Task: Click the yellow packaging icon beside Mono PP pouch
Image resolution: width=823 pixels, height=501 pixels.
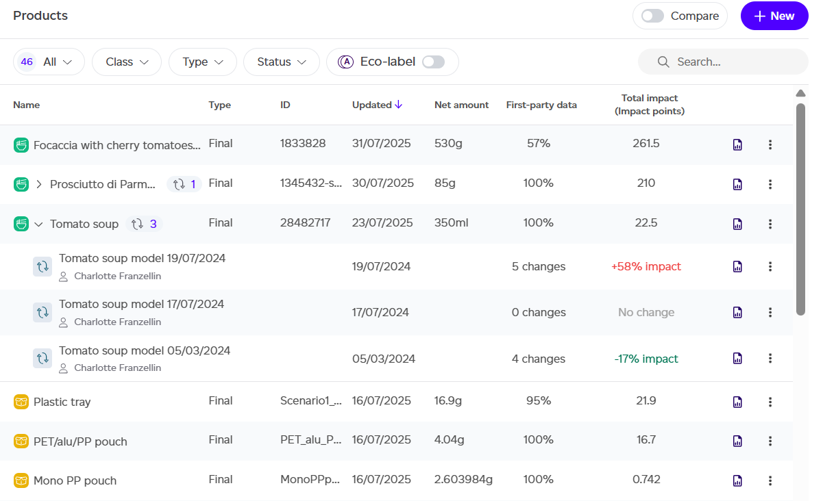Action: coord(21,480)
